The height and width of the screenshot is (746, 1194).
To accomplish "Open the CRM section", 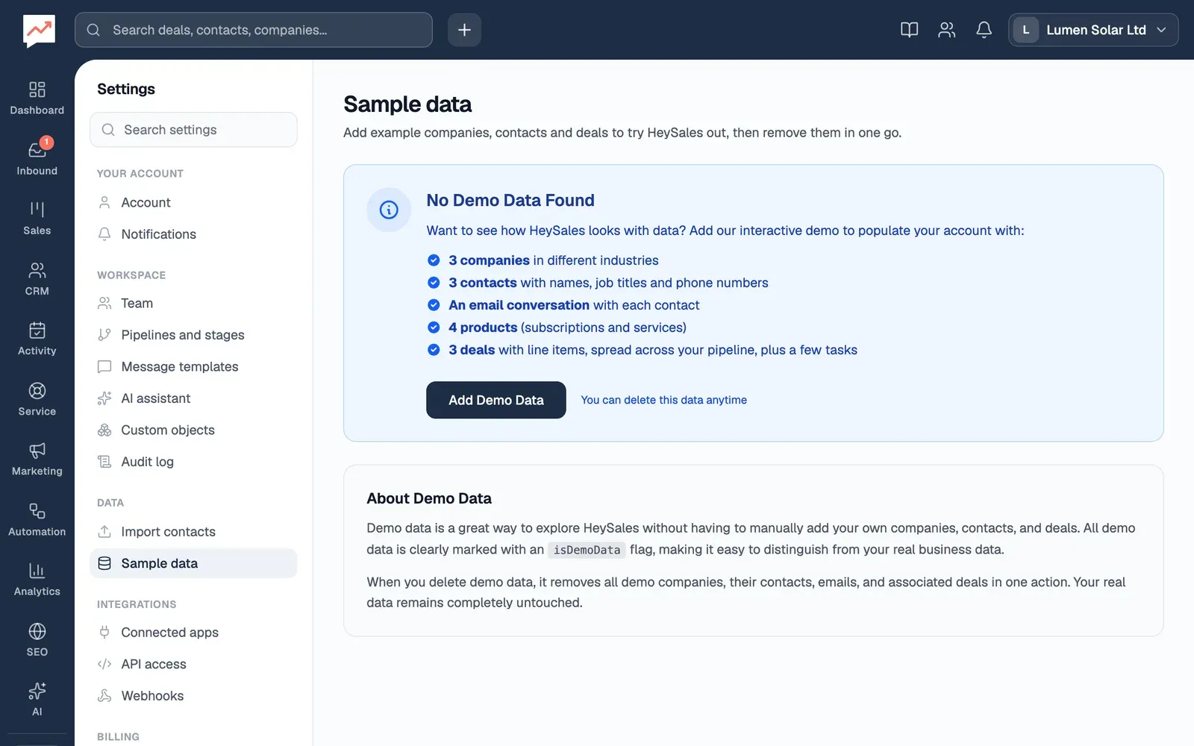I will tap(37, 279).
